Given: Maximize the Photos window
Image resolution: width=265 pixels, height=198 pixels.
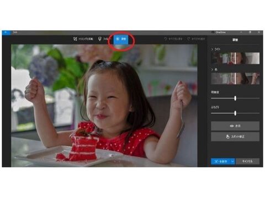Looking at the screenshot, I should pos(250,32).
